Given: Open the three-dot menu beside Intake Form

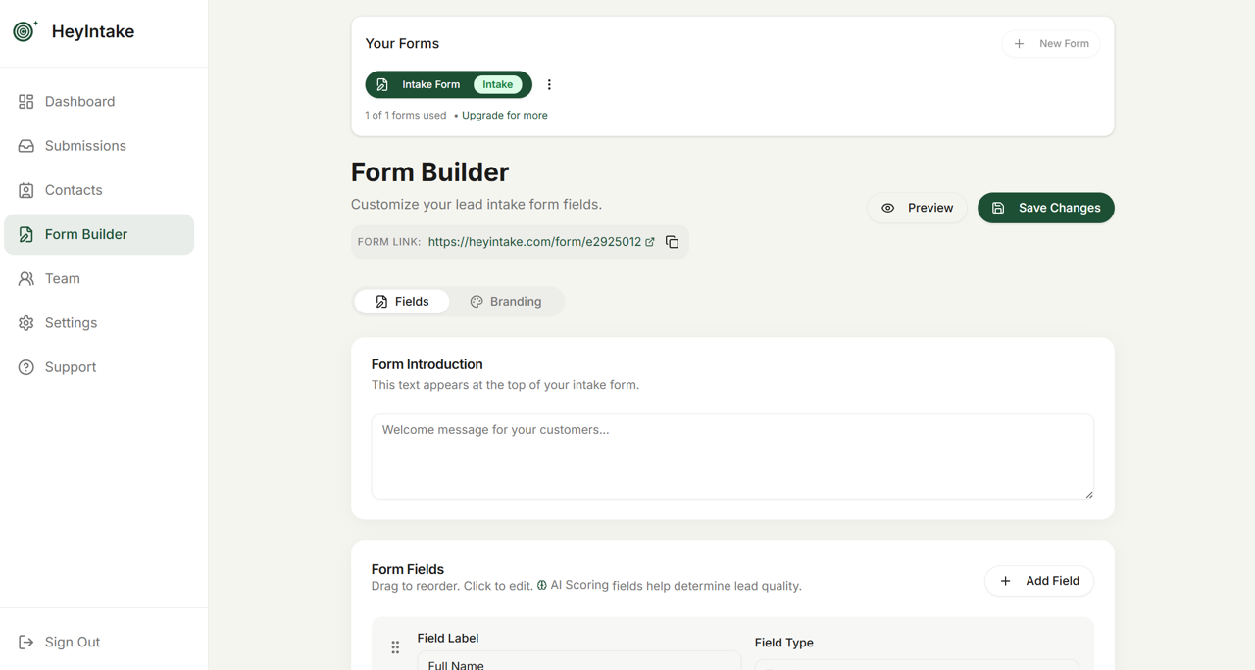Looking at the screenshot, I should click(x=549, y=84).
